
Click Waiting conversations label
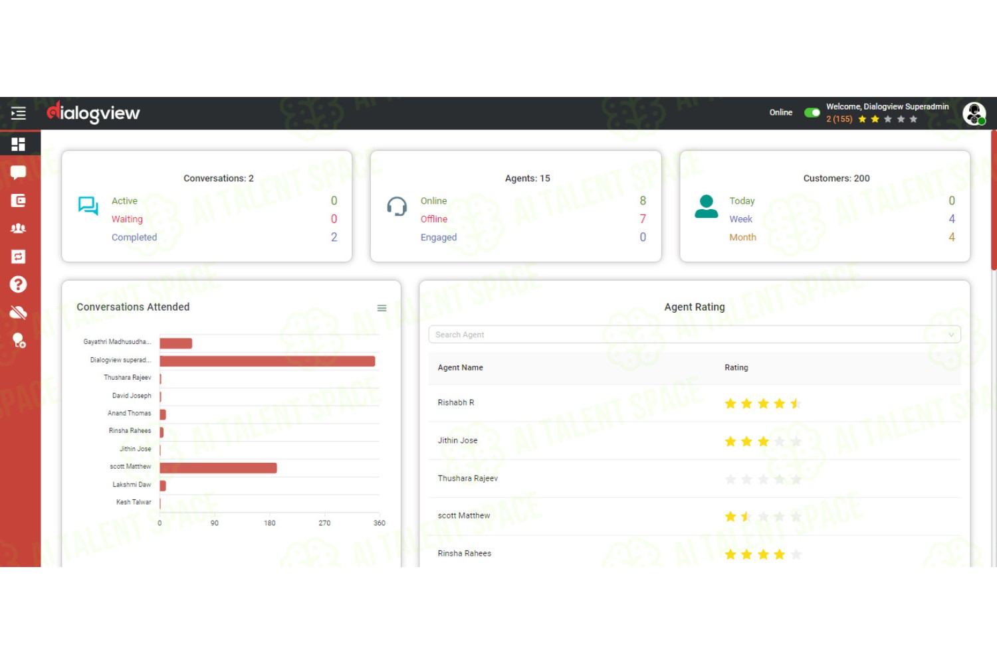coord(127,219)
